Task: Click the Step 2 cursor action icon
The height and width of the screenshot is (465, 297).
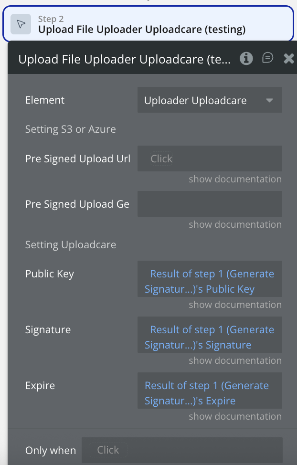Action: pos(21,24)
